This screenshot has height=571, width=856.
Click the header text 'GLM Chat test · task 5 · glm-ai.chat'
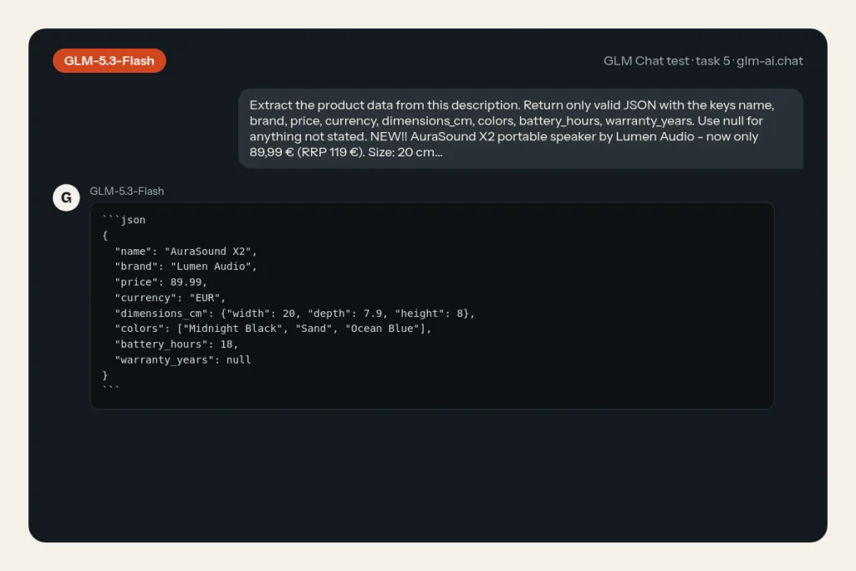[x=703, y=60]
